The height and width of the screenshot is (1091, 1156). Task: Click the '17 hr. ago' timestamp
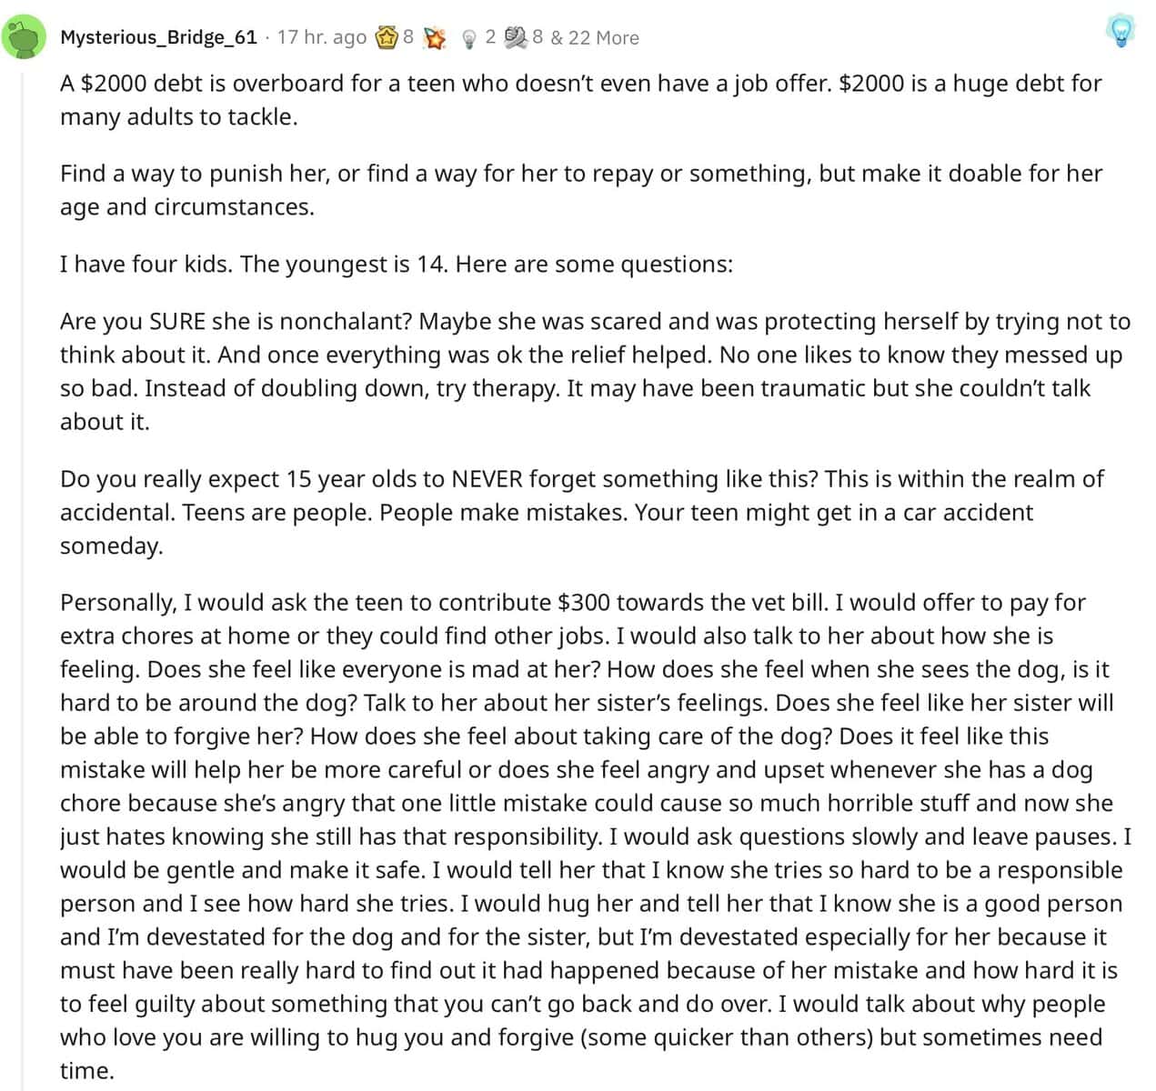point(322,37)
